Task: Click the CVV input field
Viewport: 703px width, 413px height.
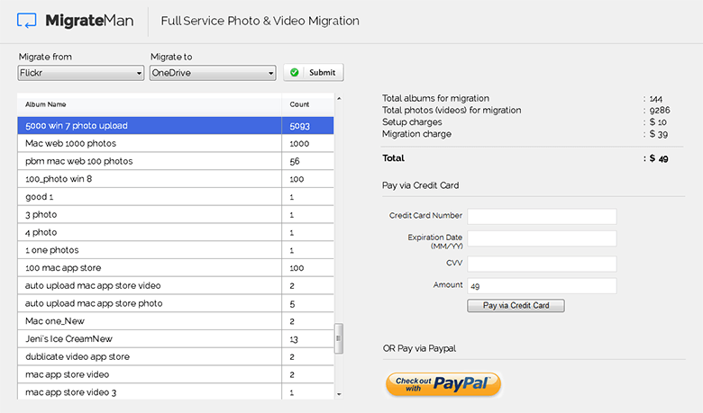Action: point(542,264)
